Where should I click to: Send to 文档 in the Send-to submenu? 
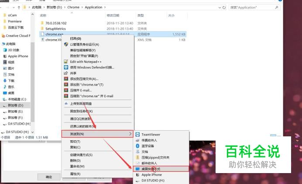(144, 152)
